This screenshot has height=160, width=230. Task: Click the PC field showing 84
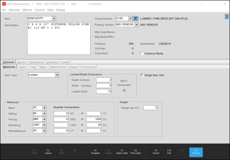coord(94,125)
